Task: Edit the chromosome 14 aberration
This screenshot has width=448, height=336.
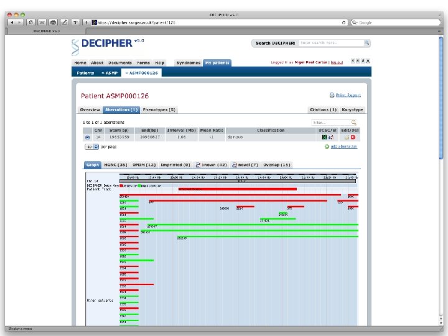Action: click(347, 138)
